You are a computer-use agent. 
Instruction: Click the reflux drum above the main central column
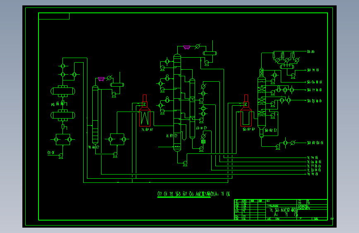210,53
